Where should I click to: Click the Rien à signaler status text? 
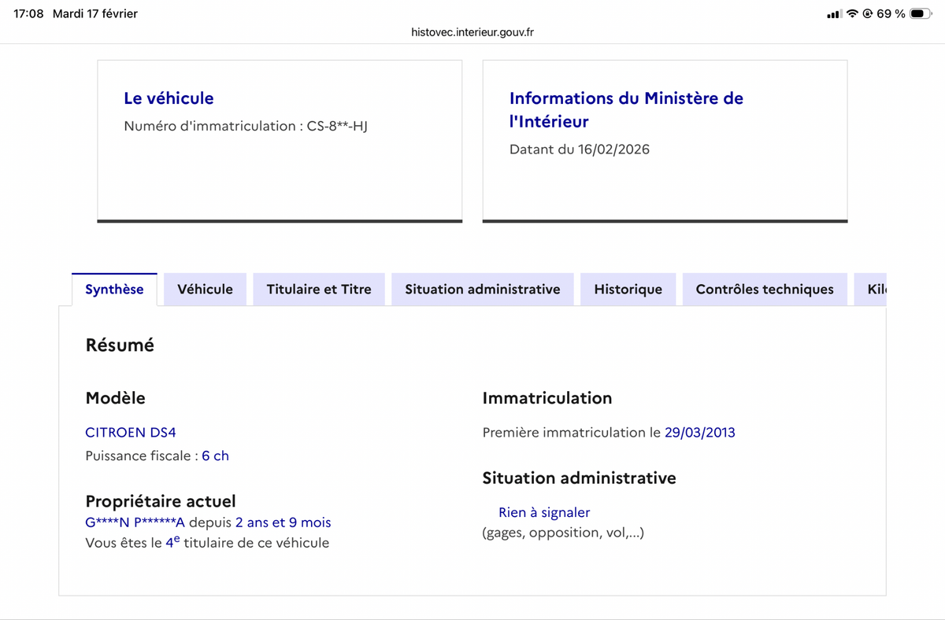(544, 512)
